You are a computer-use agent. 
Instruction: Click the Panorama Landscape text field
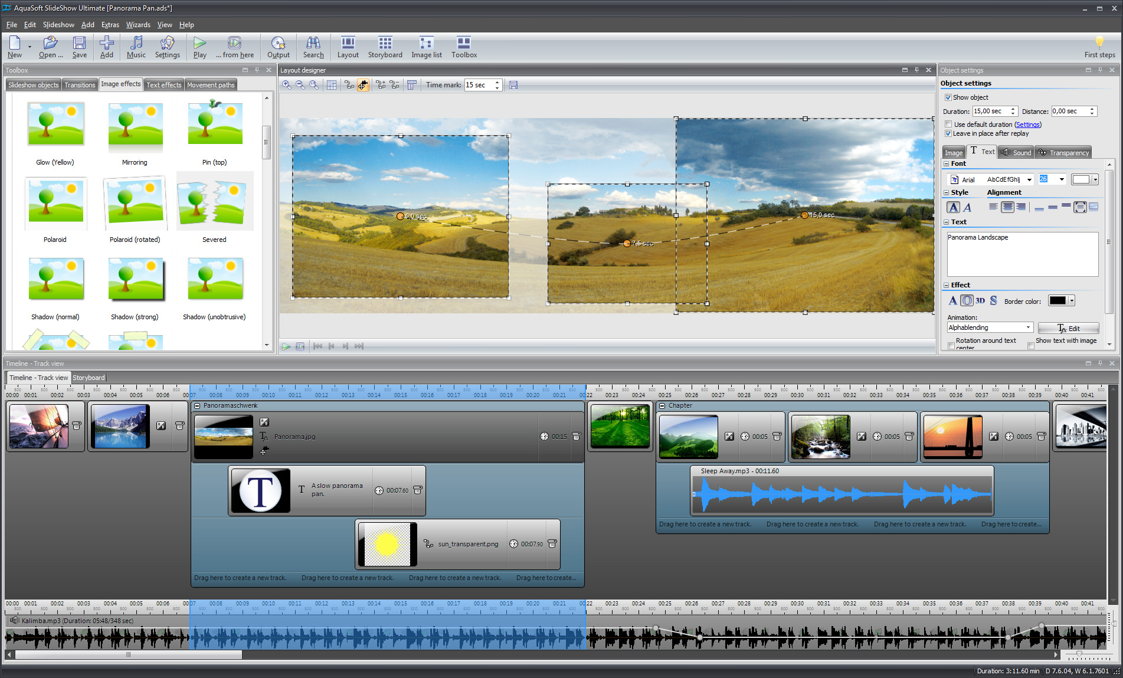pos(1022,254)
